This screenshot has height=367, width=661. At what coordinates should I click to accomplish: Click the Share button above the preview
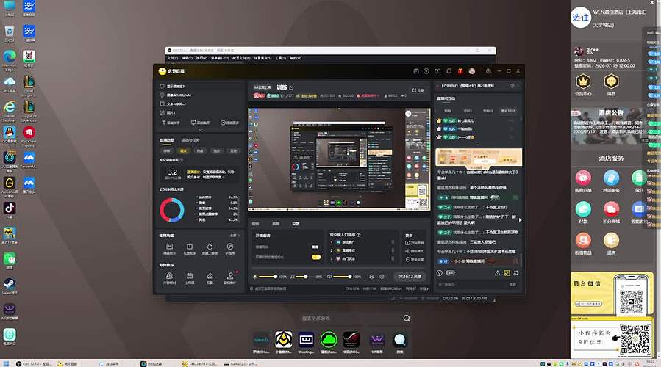coord(418,90)
